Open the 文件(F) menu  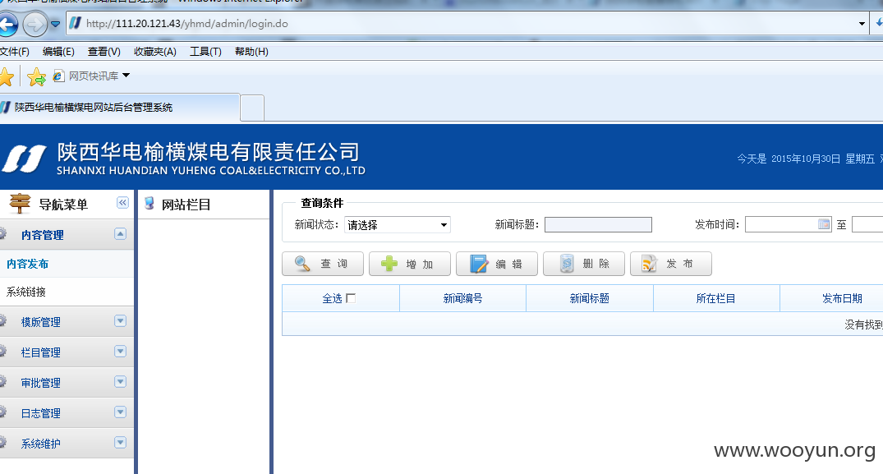click(x=15, y=52)
